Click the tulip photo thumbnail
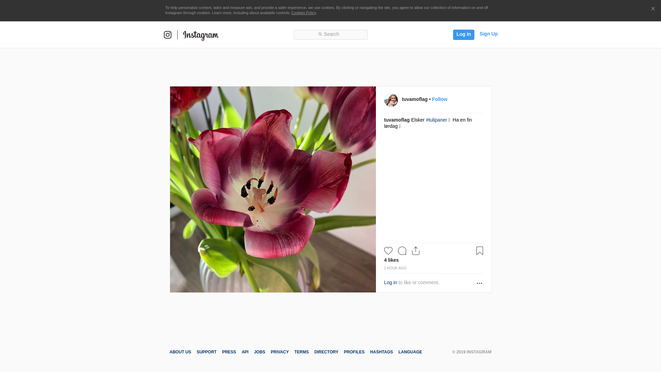The height and width of the screenshot is (372, 661). [x=273, y=189]
